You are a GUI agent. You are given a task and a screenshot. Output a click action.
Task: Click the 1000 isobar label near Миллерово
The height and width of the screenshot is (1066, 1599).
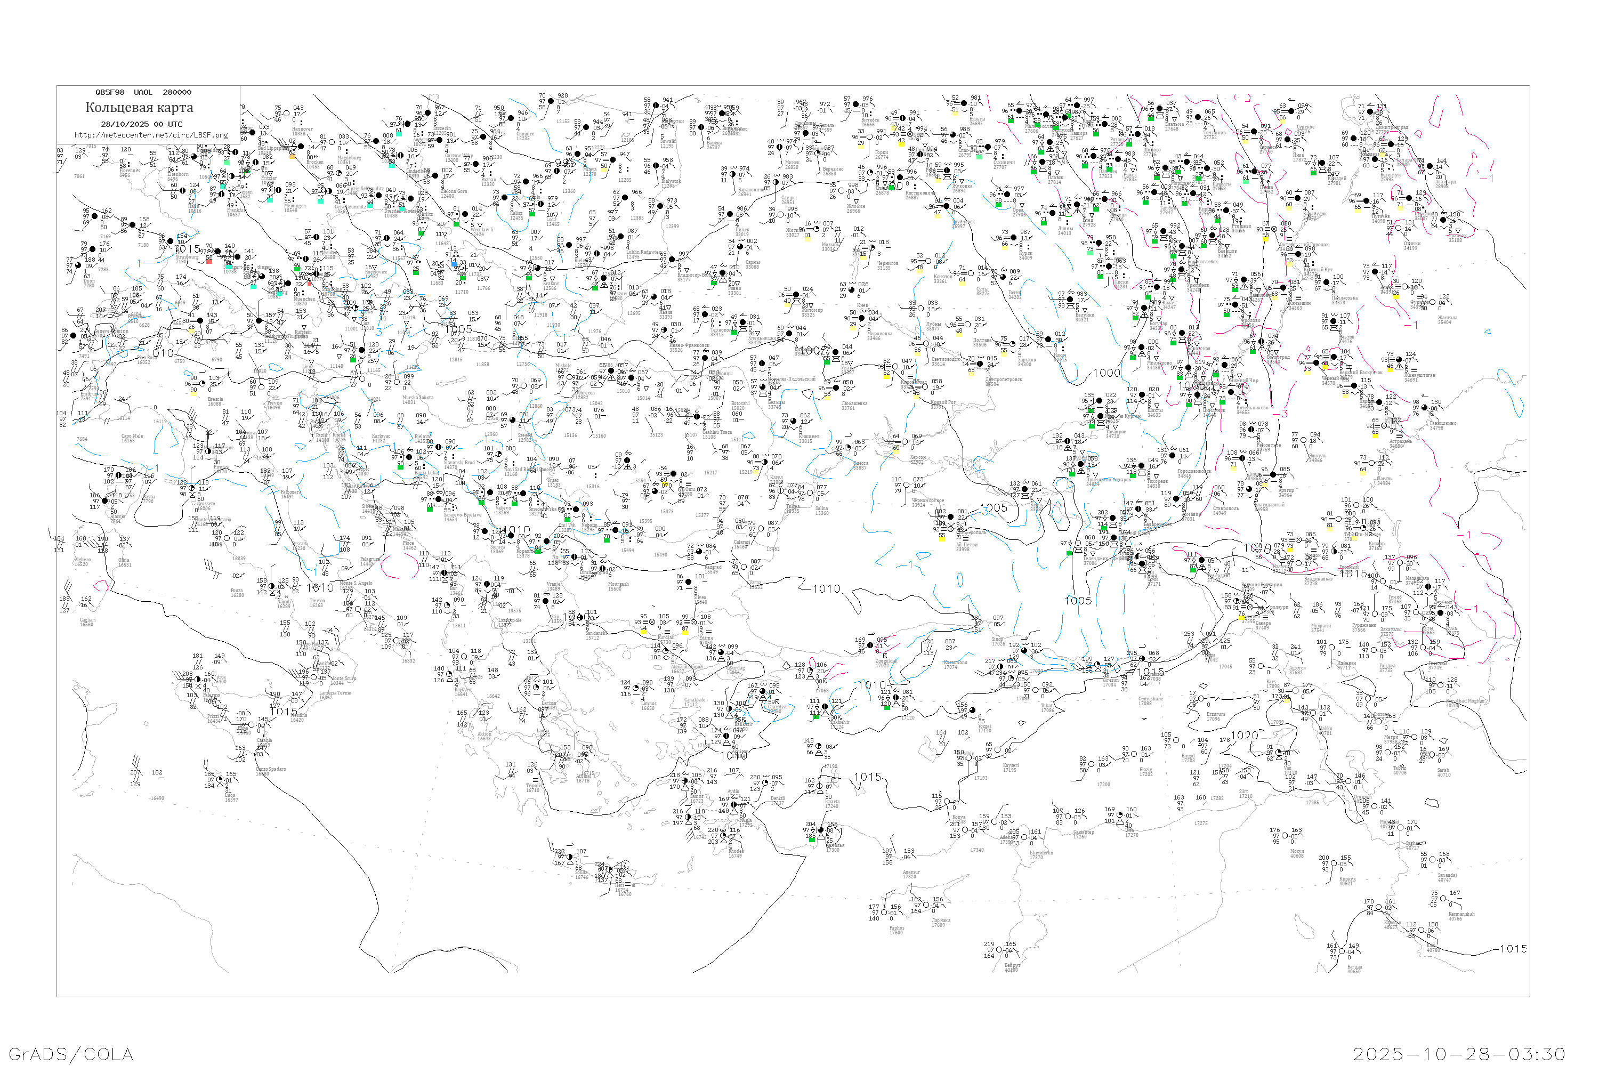(1107, 373)
